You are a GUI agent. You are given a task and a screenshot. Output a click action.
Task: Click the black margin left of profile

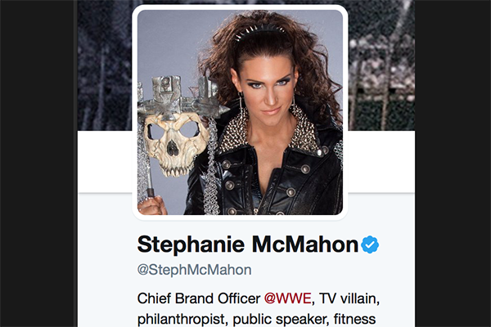(x=38, y=163)
